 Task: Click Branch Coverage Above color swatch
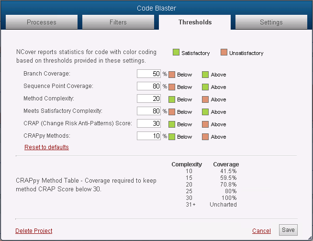point(205,75)
